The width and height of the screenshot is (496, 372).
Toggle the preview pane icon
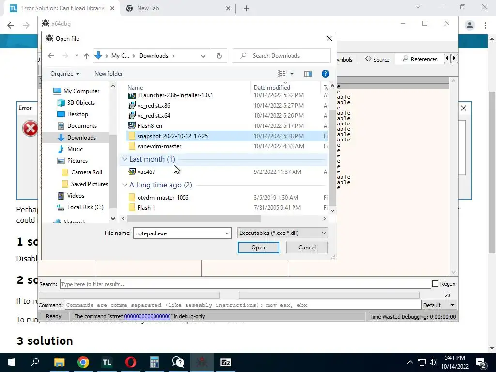[x=308, y=74]
